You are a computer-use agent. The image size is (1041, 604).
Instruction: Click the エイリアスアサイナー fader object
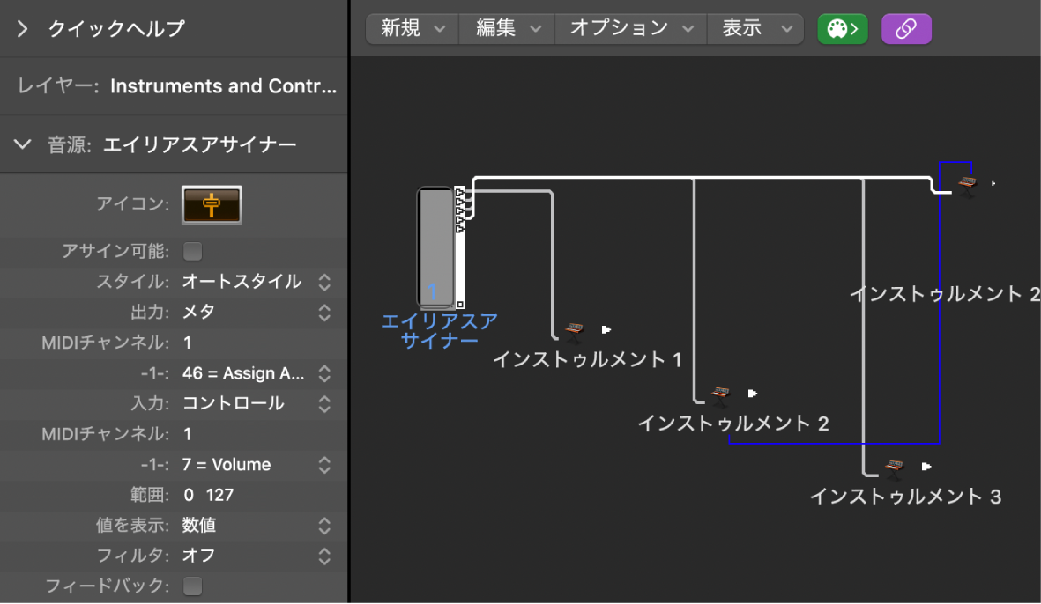tap(435, 247)
